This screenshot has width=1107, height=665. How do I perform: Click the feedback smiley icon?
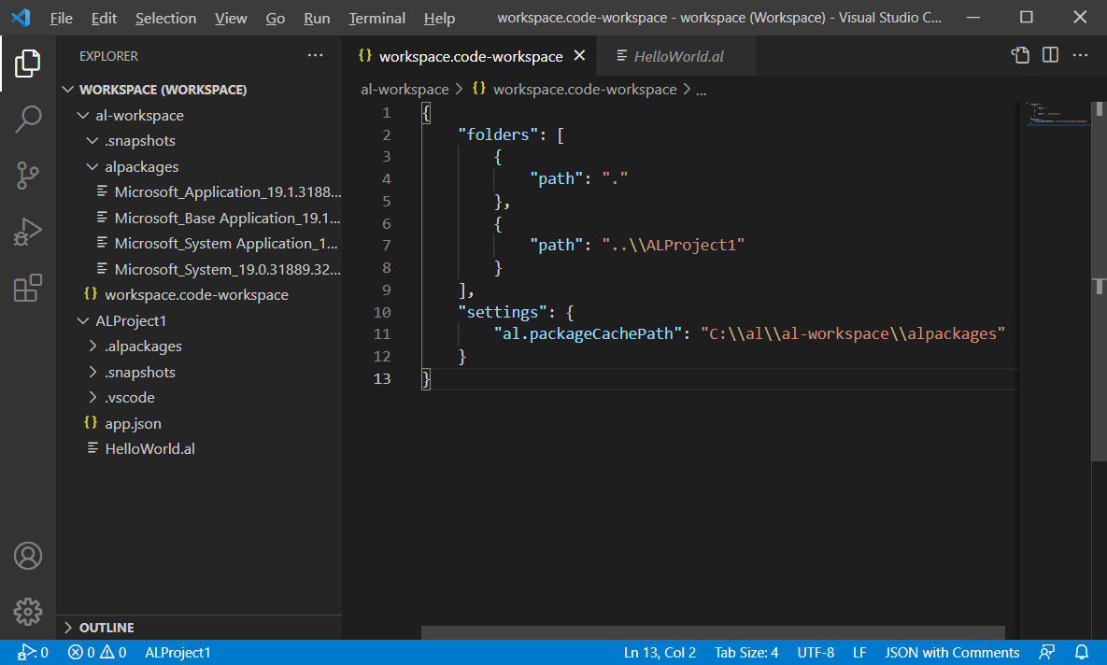pyautogui.click(x=1045, y=652)
